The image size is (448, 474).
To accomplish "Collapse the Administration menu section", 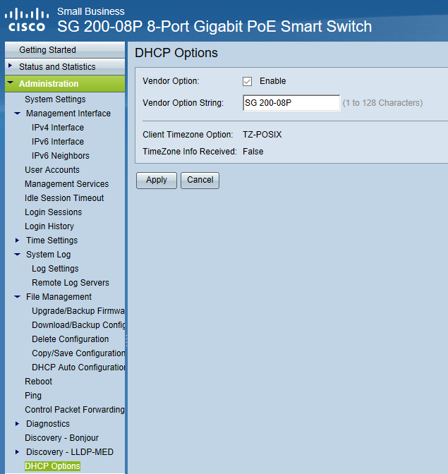I will click(x=11, y=84).
